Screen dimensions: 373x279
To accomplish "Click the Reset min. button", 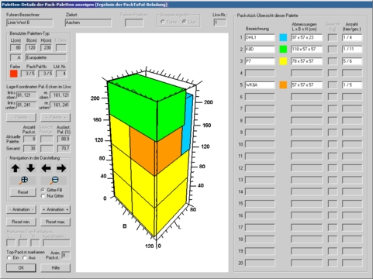I will pos(21,222).
